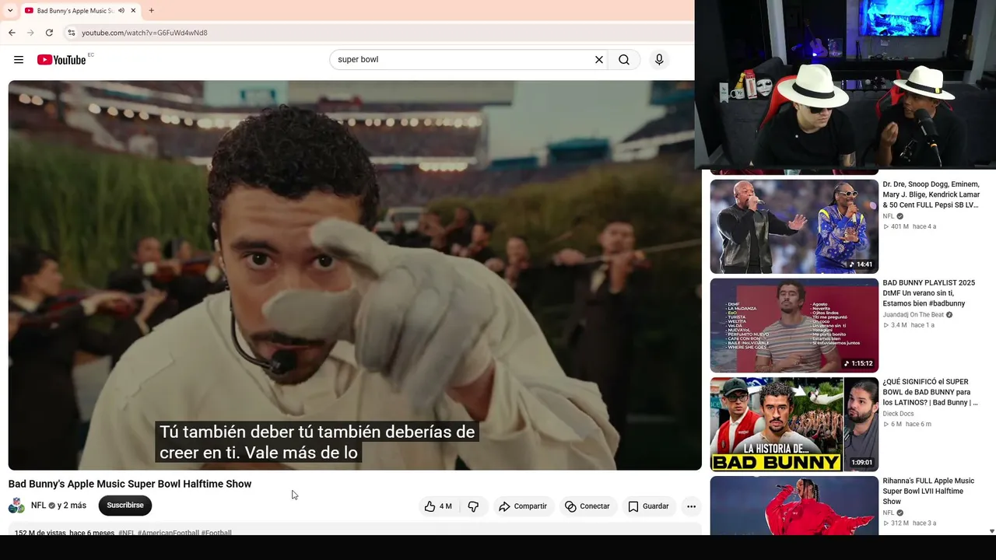Open Rihanna's FULL Apple Music video title
This screenshot has width=996, height=560.
tap(928, 491)
